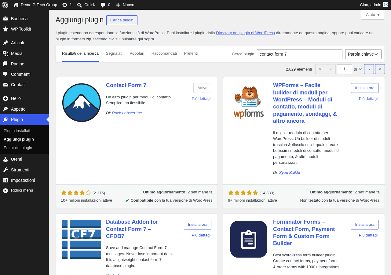The width and height of the screenshot is (391, 275).
Task: Click Contact Form 7 plugin title
Action: click(x=126, y=85)
